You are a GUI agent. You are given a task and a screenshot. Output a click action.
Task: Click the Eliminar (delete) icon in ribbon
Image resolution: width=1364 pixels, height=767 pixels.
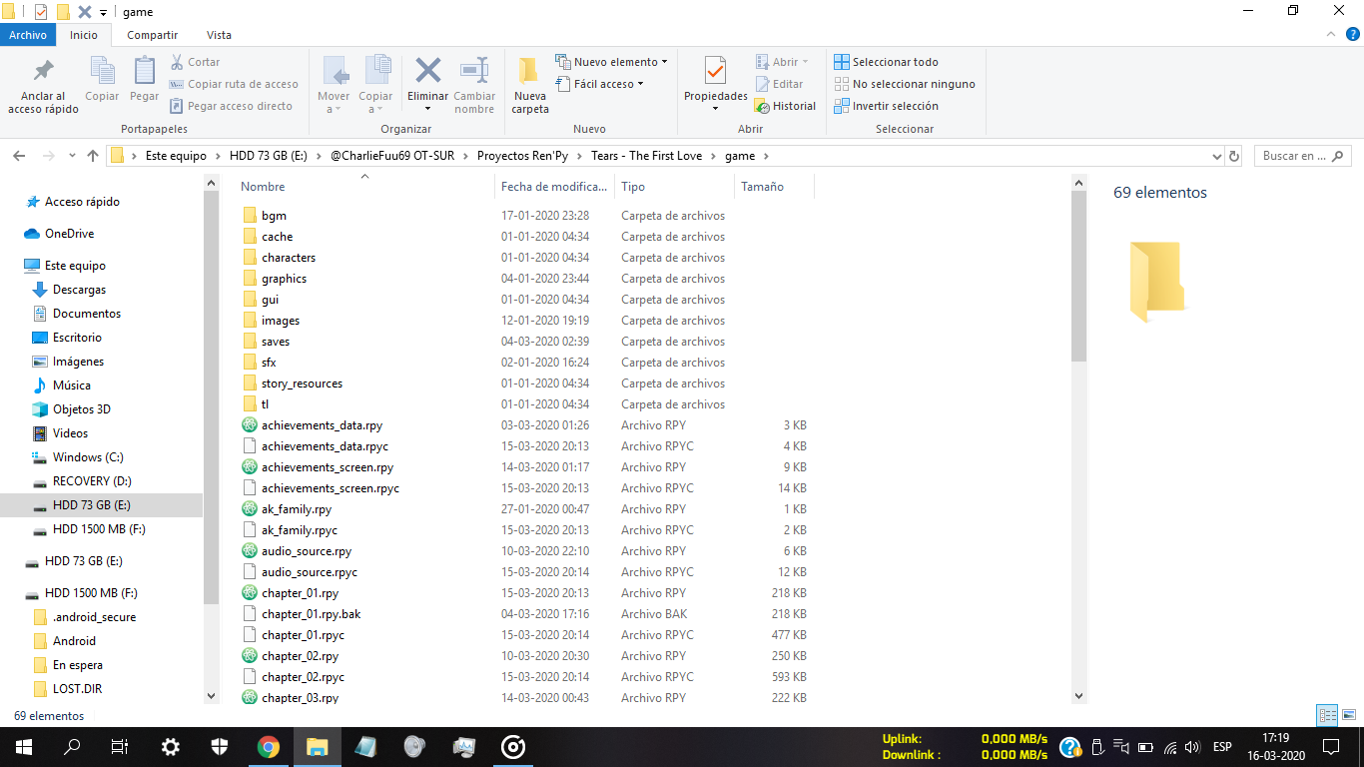(427, 72)
